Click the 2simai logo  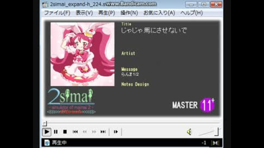[71, 101]
